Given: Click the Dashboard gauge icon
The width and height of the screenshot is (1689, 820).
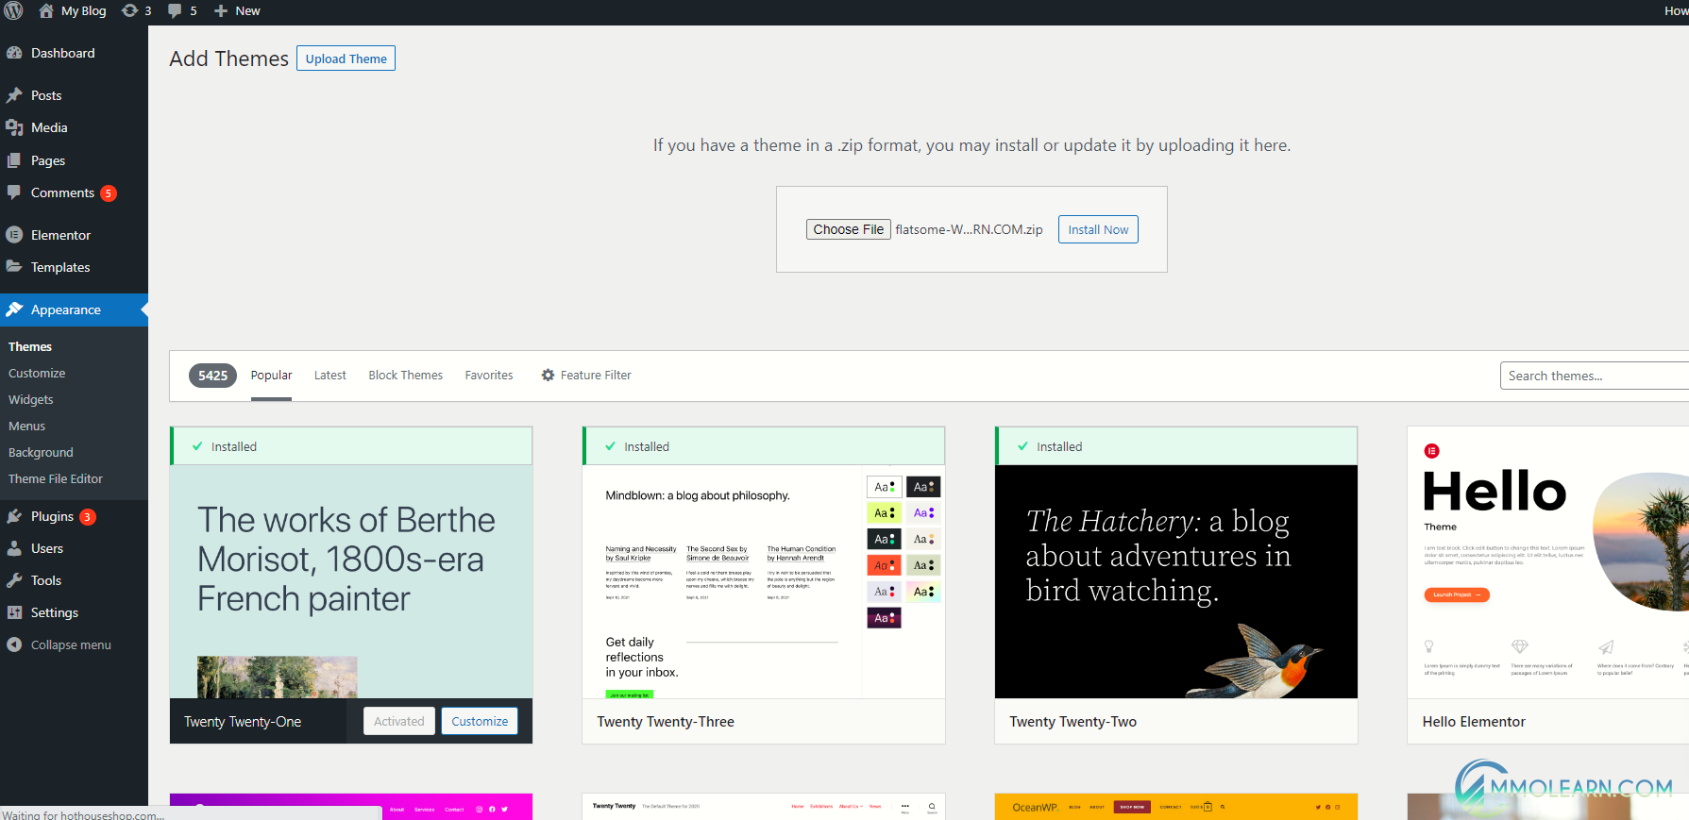Looking at the screenshot, I should click(x=14, y=53).
